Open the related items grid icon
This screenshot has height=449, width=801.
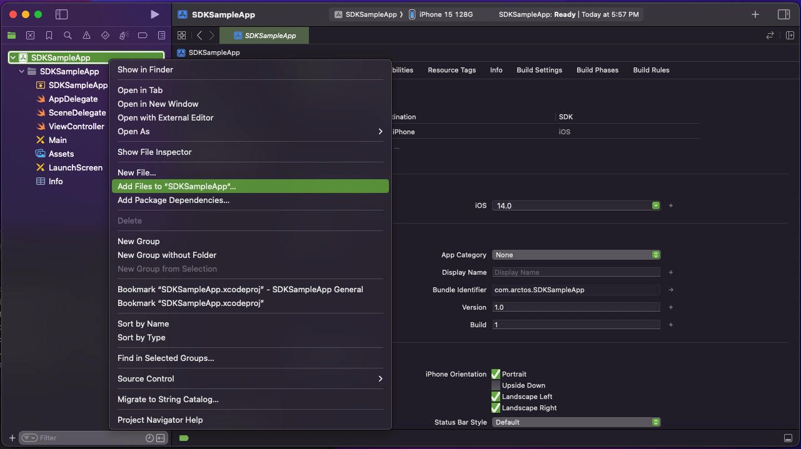(182, 36)
